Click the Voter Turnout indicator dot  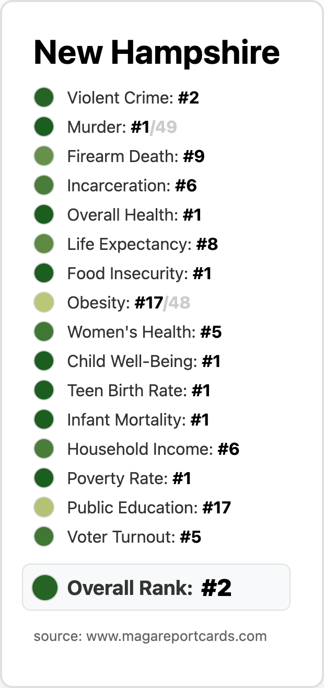(x=44, y=537)
